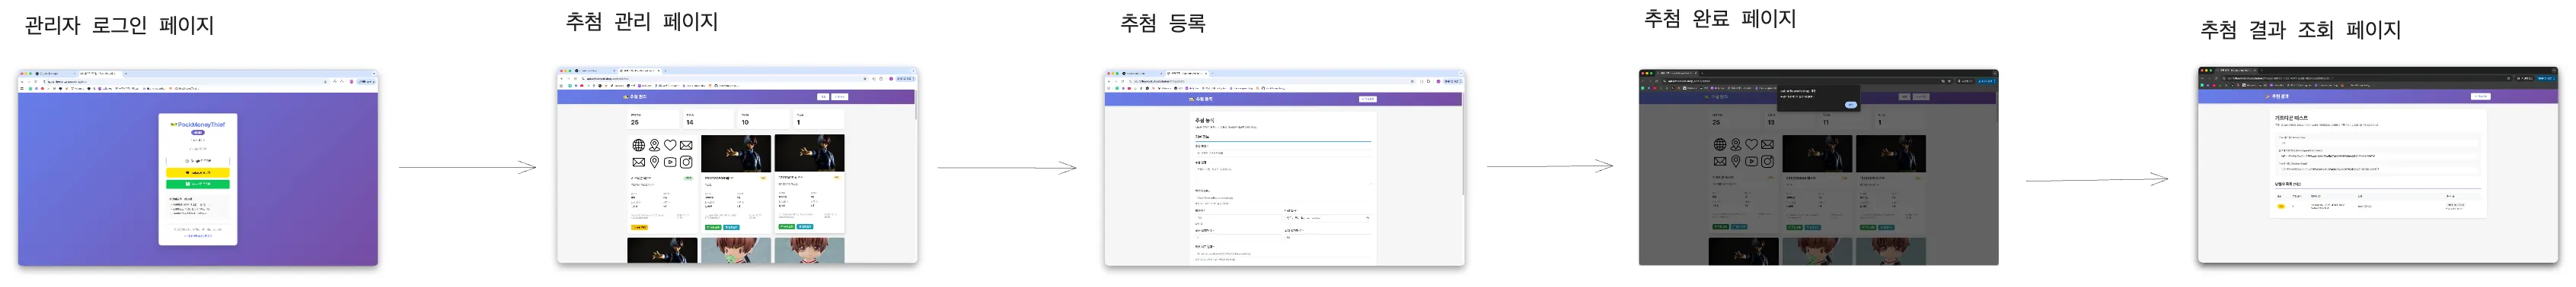This screenshot has height=287, width=2576.
Task: Click header button on raffle registration page
Action: point(1368,99)
